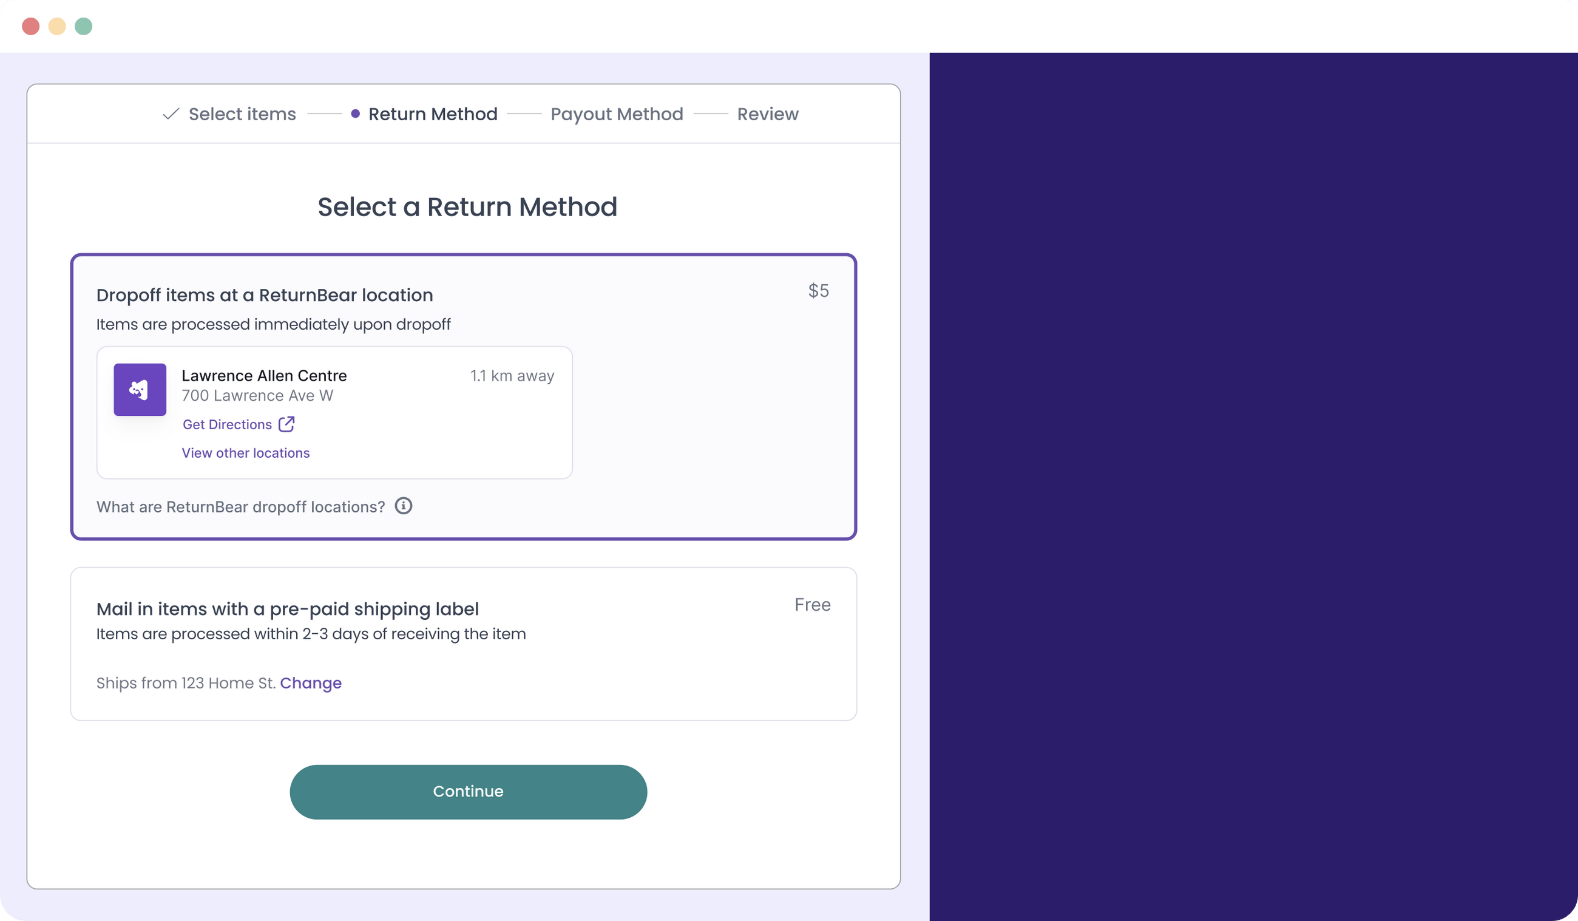The image size is (1578, 921).
Task: Return to the Select items step
Action: point(242,114)
